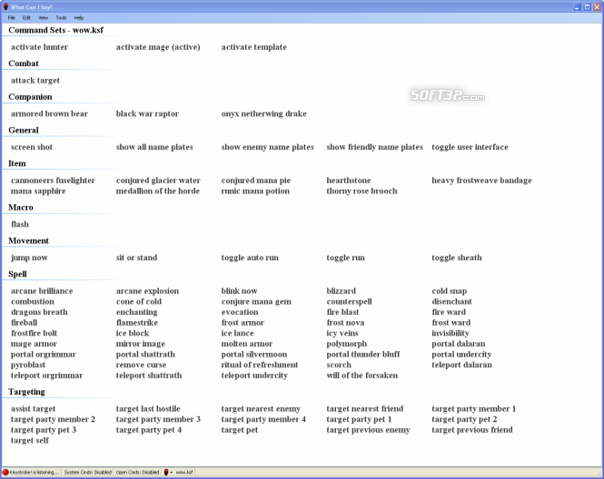Select 'armored brown bear' companion
The image size is (604, 479).
pyautogui.click(x=49, y=113)
